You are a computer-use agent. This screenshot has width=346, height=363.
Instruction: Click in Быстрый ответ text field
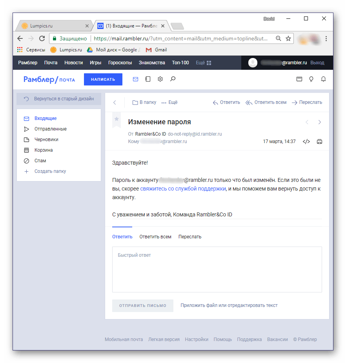click(217, 269)
